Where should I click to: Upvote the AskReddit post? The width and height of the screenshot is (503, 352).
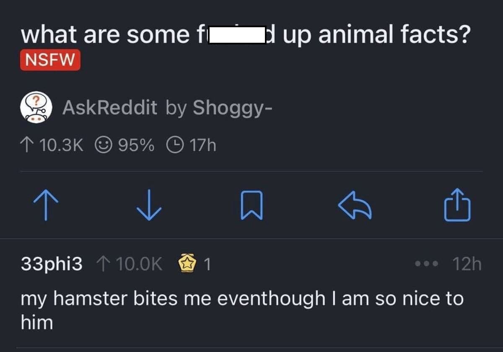pos(46,206)
